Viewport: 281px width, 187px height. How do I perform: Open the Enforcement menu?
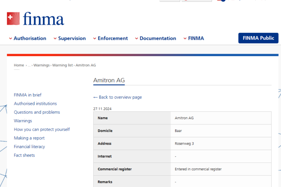pos(113,38)
